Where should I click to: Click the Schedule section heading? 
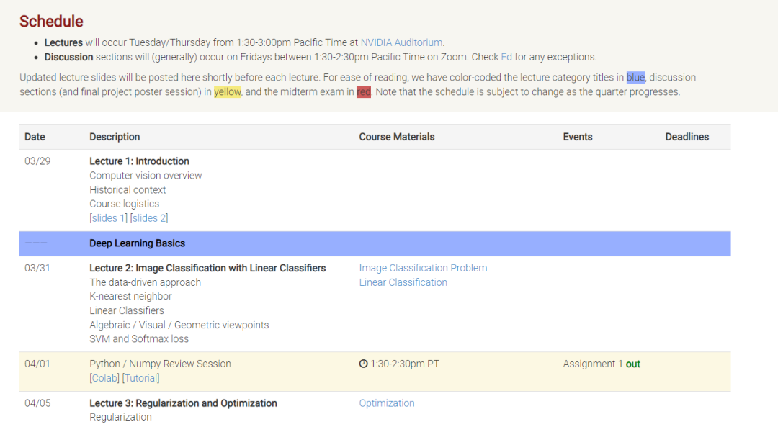51,22
